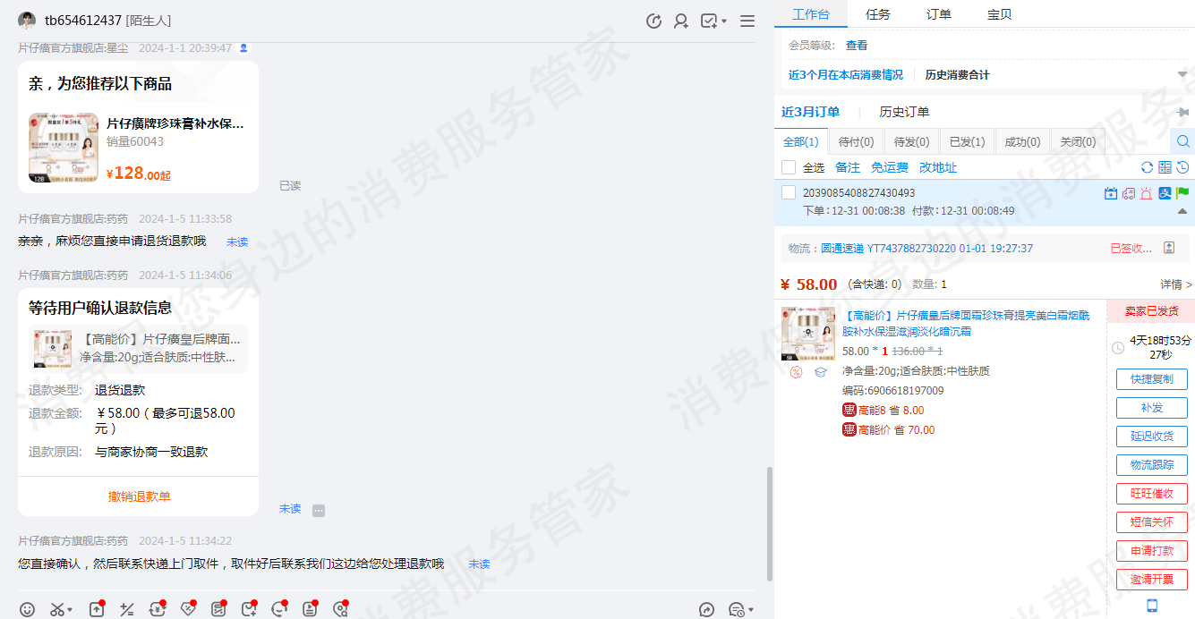Click the smiling chat bubble icon in chat toolbar

coord(279,609)
